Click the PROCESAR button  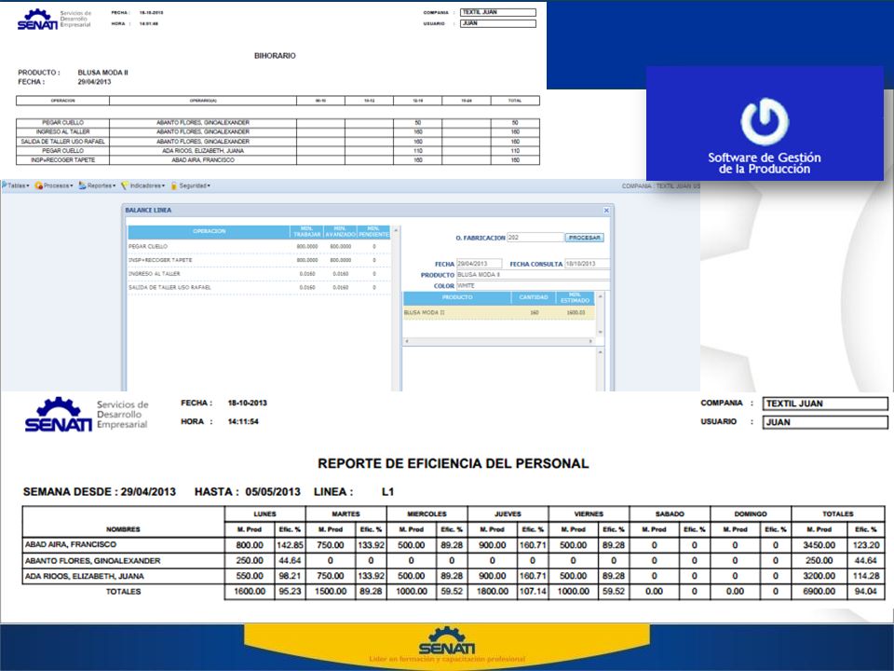(x=585, y=238)
